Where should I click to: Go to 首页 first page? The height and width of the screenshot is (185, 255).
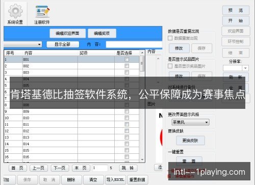tap(18, 168)
